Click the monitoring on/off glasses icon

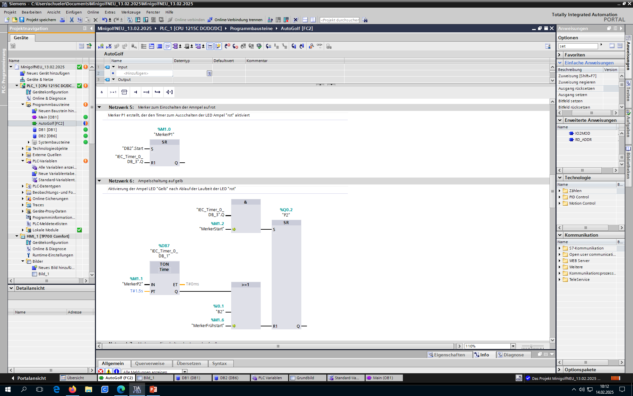pos(319,46)
